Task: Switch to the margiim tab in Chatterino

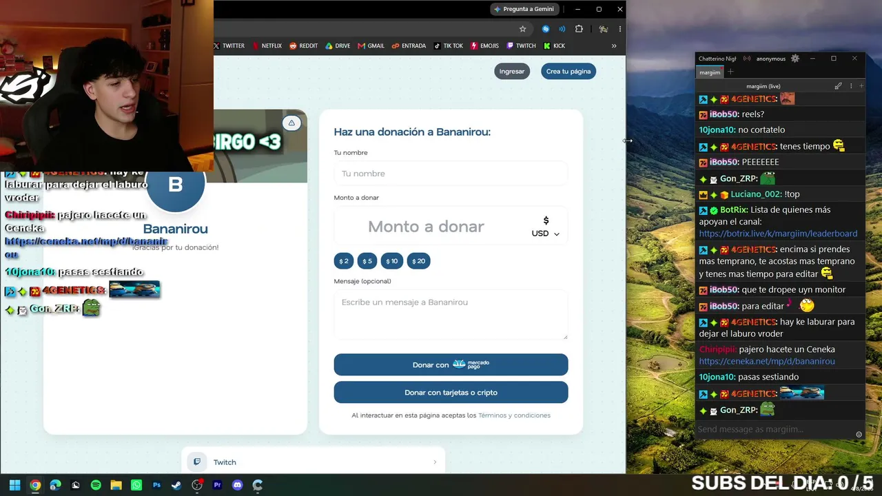Action: point(710,72)
